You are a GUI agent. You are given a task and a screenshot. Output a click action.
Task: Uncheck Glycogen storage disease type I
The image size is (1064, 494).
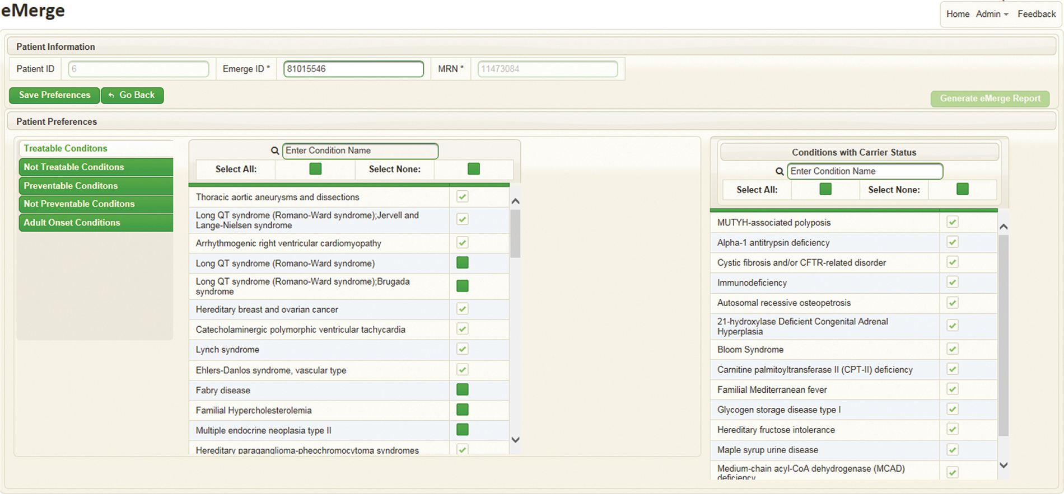pyautogui.click(x=953, y=410)
